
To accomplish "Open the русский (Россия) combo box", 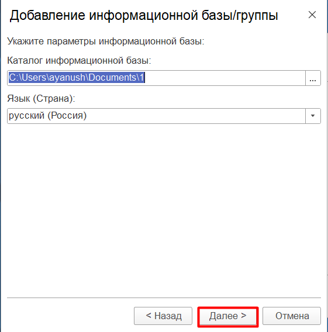I will click(x=164, y=116).
